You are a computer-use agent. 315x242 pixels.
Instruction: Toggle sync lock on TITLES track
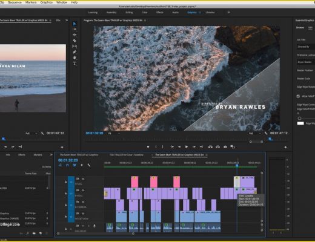pyautogui.click(x=78, y=178)
